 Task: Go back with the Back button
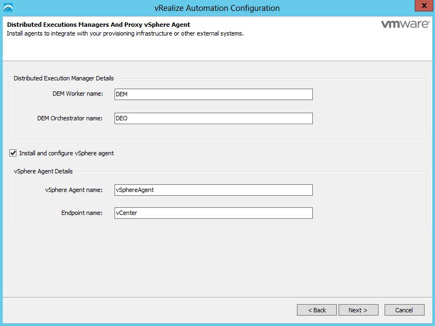coord(317,310)
